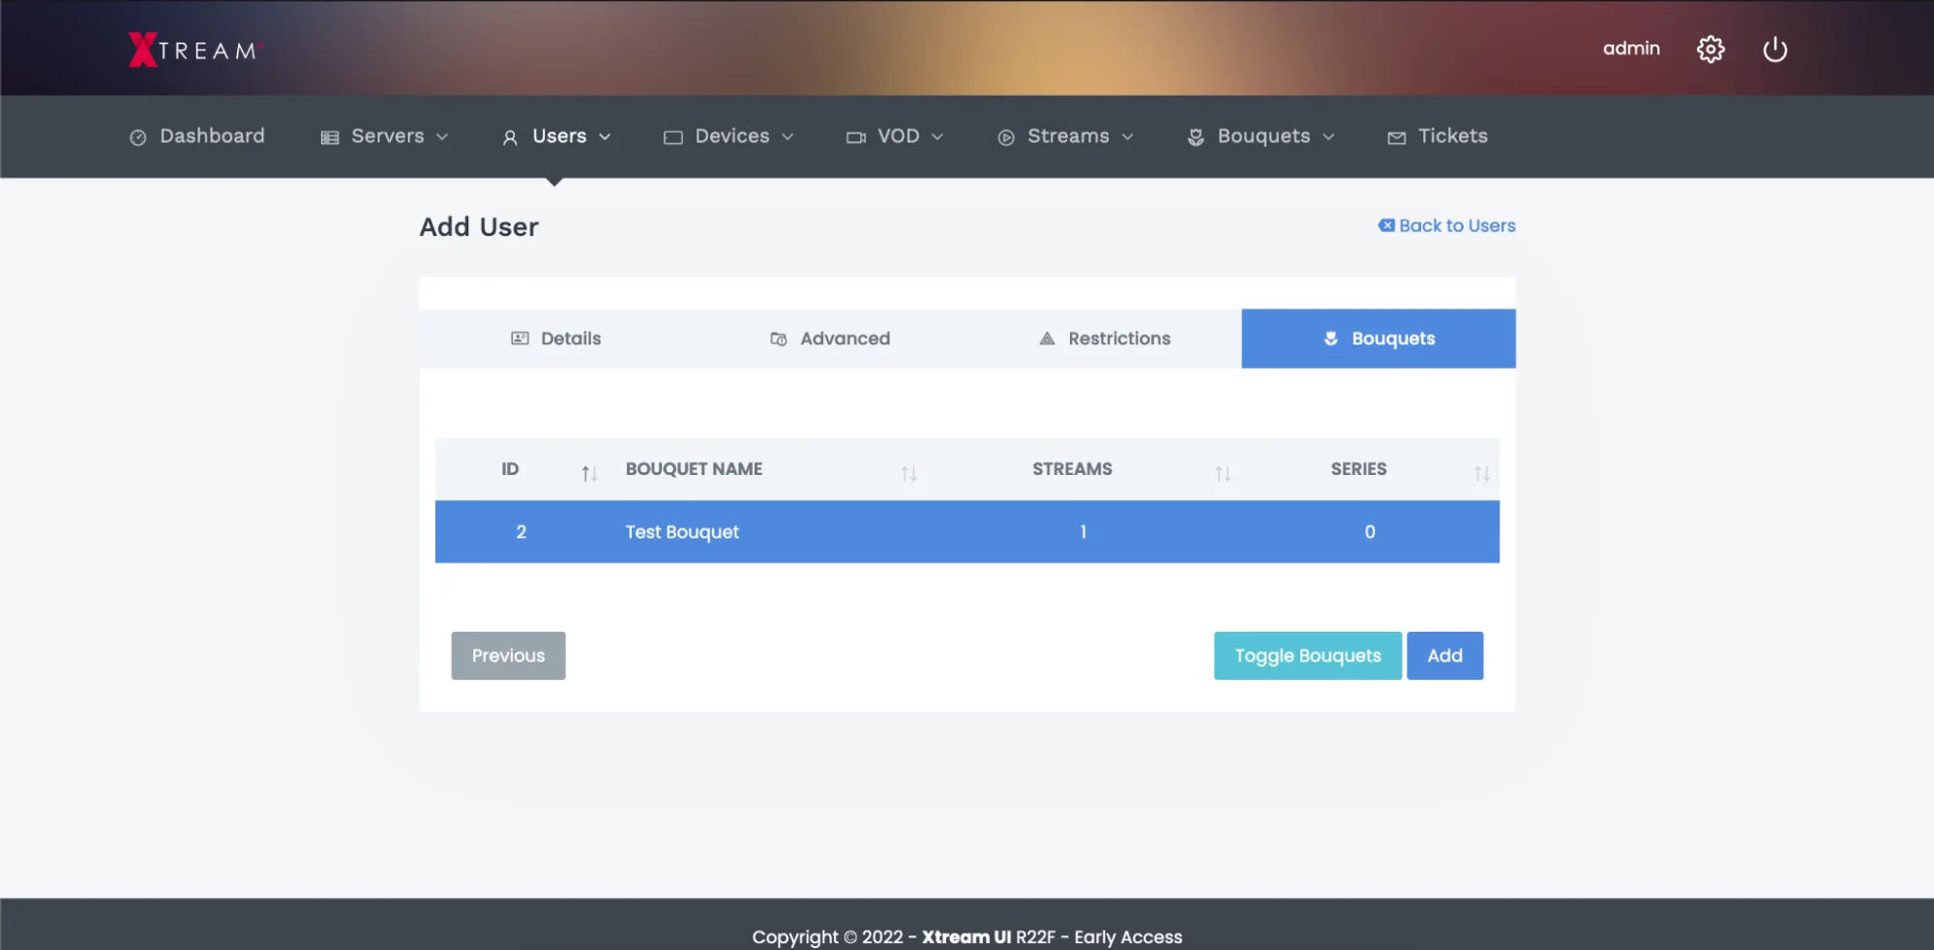Click the Restrictions warning icon
Screen dimensions: 1934x950
pos(1047,339)
